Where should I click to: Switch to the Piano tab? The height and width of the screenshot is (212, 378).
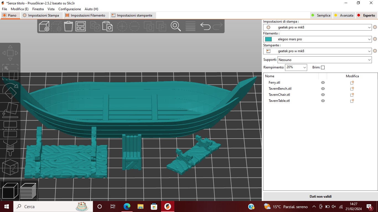click(x=10, y=15)
